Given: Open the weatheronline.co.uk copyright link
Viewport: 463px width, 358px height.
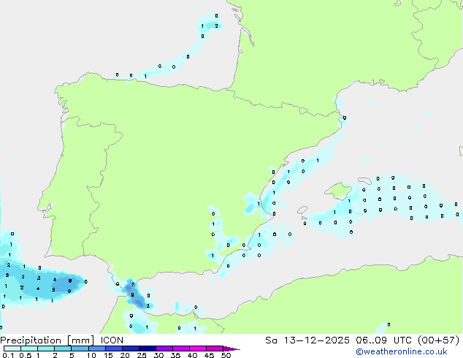Looking at the screenshot, I should pyautogui.click(x=401, y=351).
